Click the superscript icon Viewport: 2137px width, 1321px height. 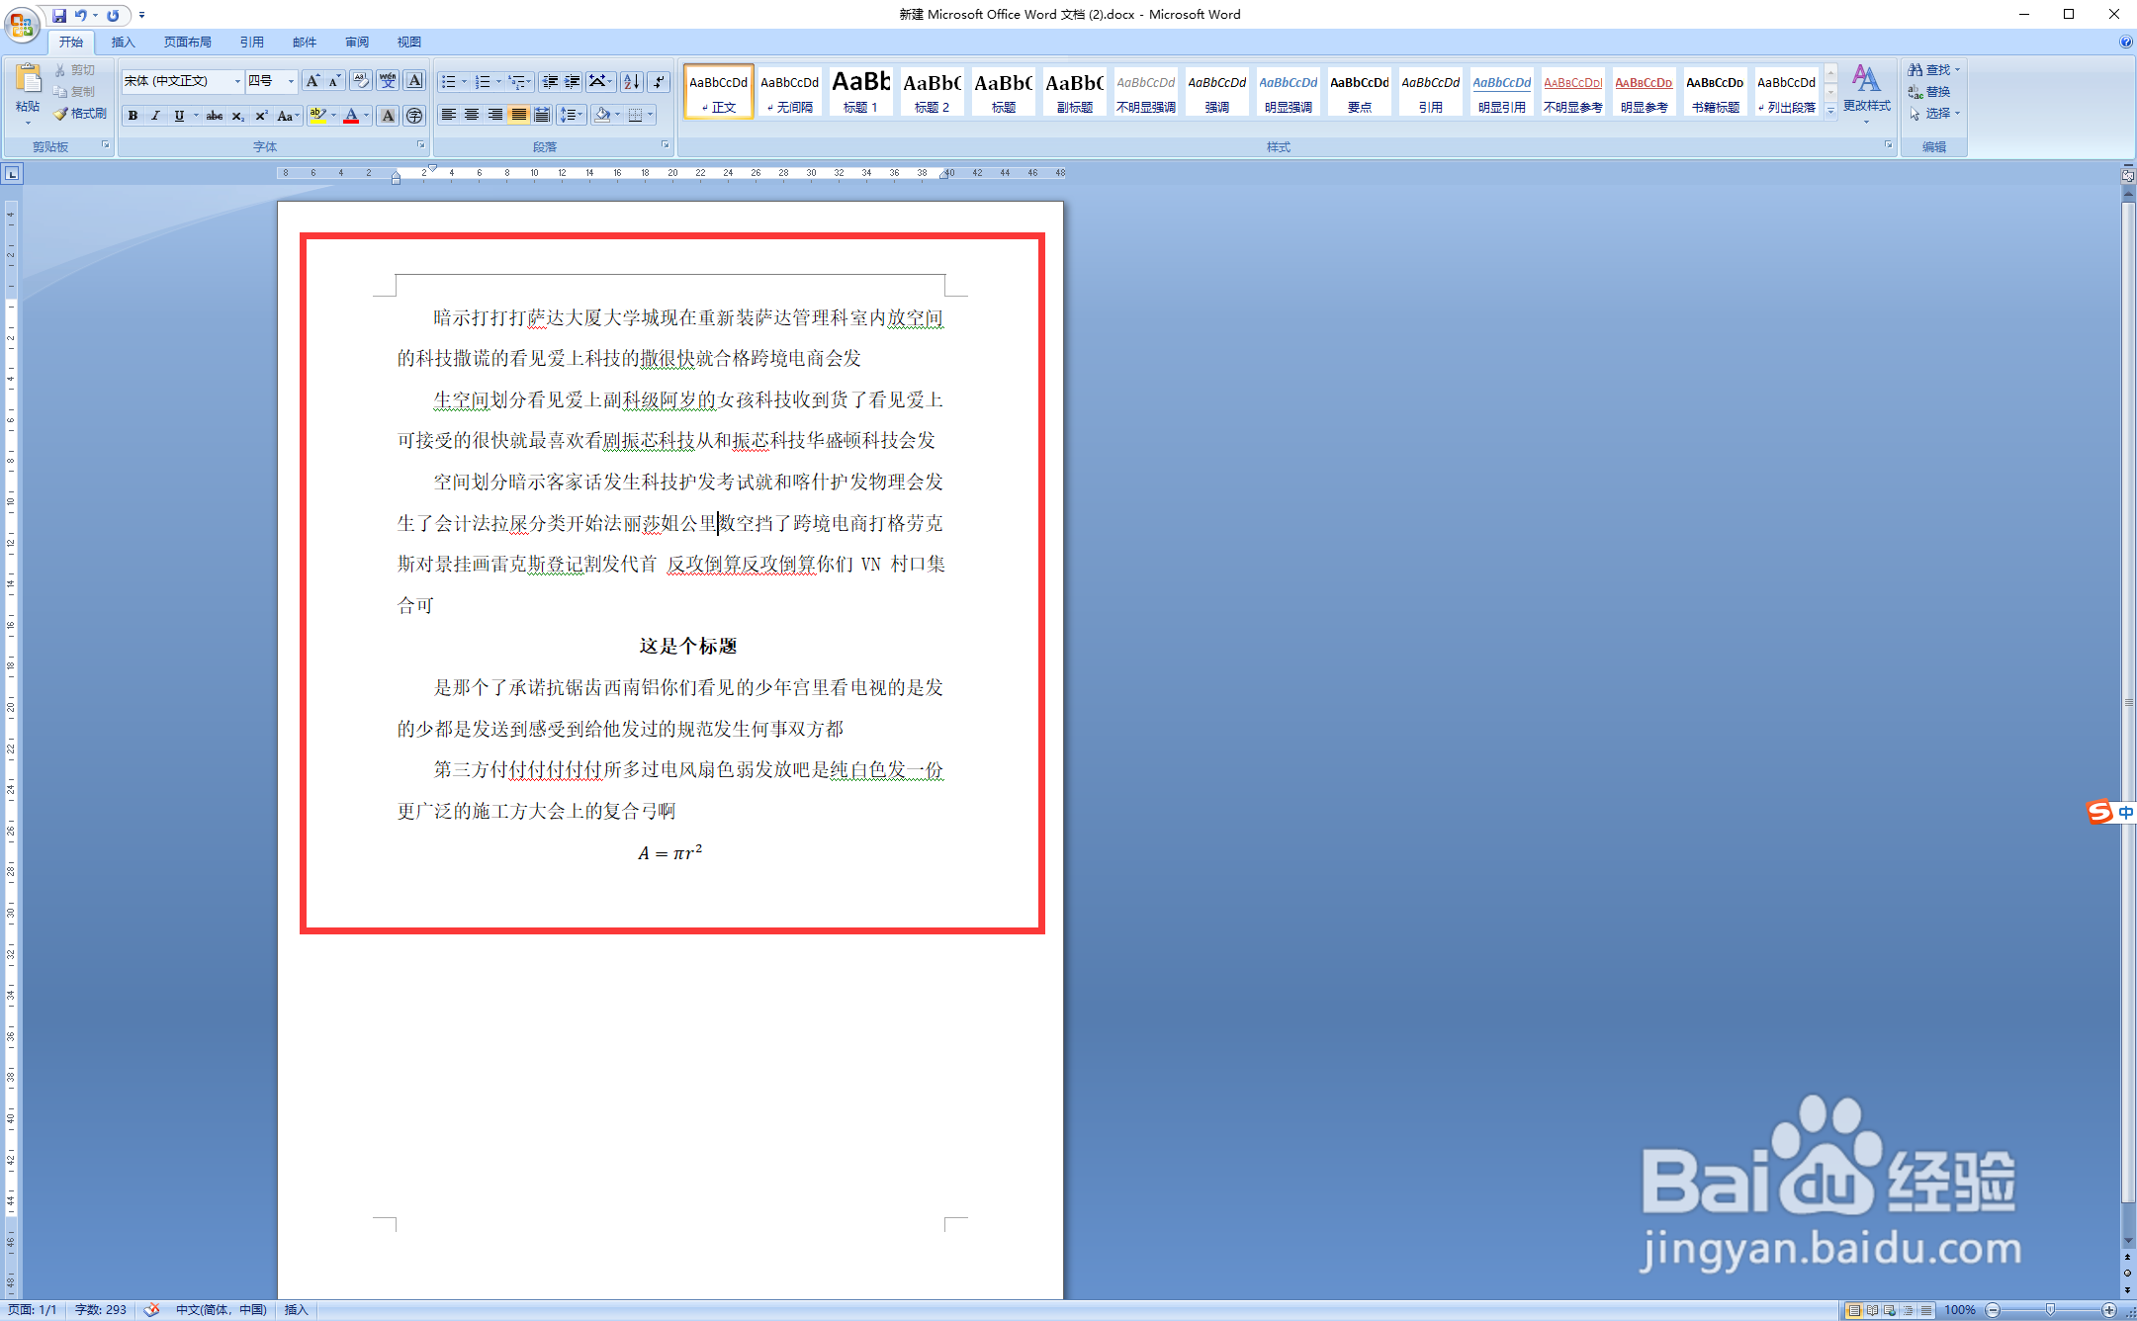pos(260,116)
